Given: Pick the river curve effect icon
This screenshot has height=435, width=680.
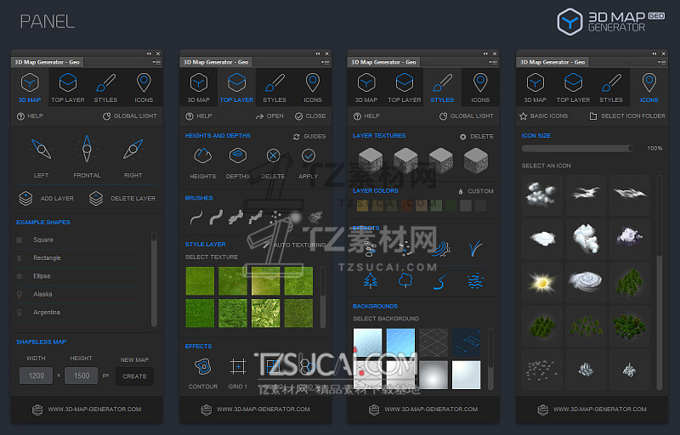Looking at the screenshot, I should pyautogui.click(x=440, y=281).
